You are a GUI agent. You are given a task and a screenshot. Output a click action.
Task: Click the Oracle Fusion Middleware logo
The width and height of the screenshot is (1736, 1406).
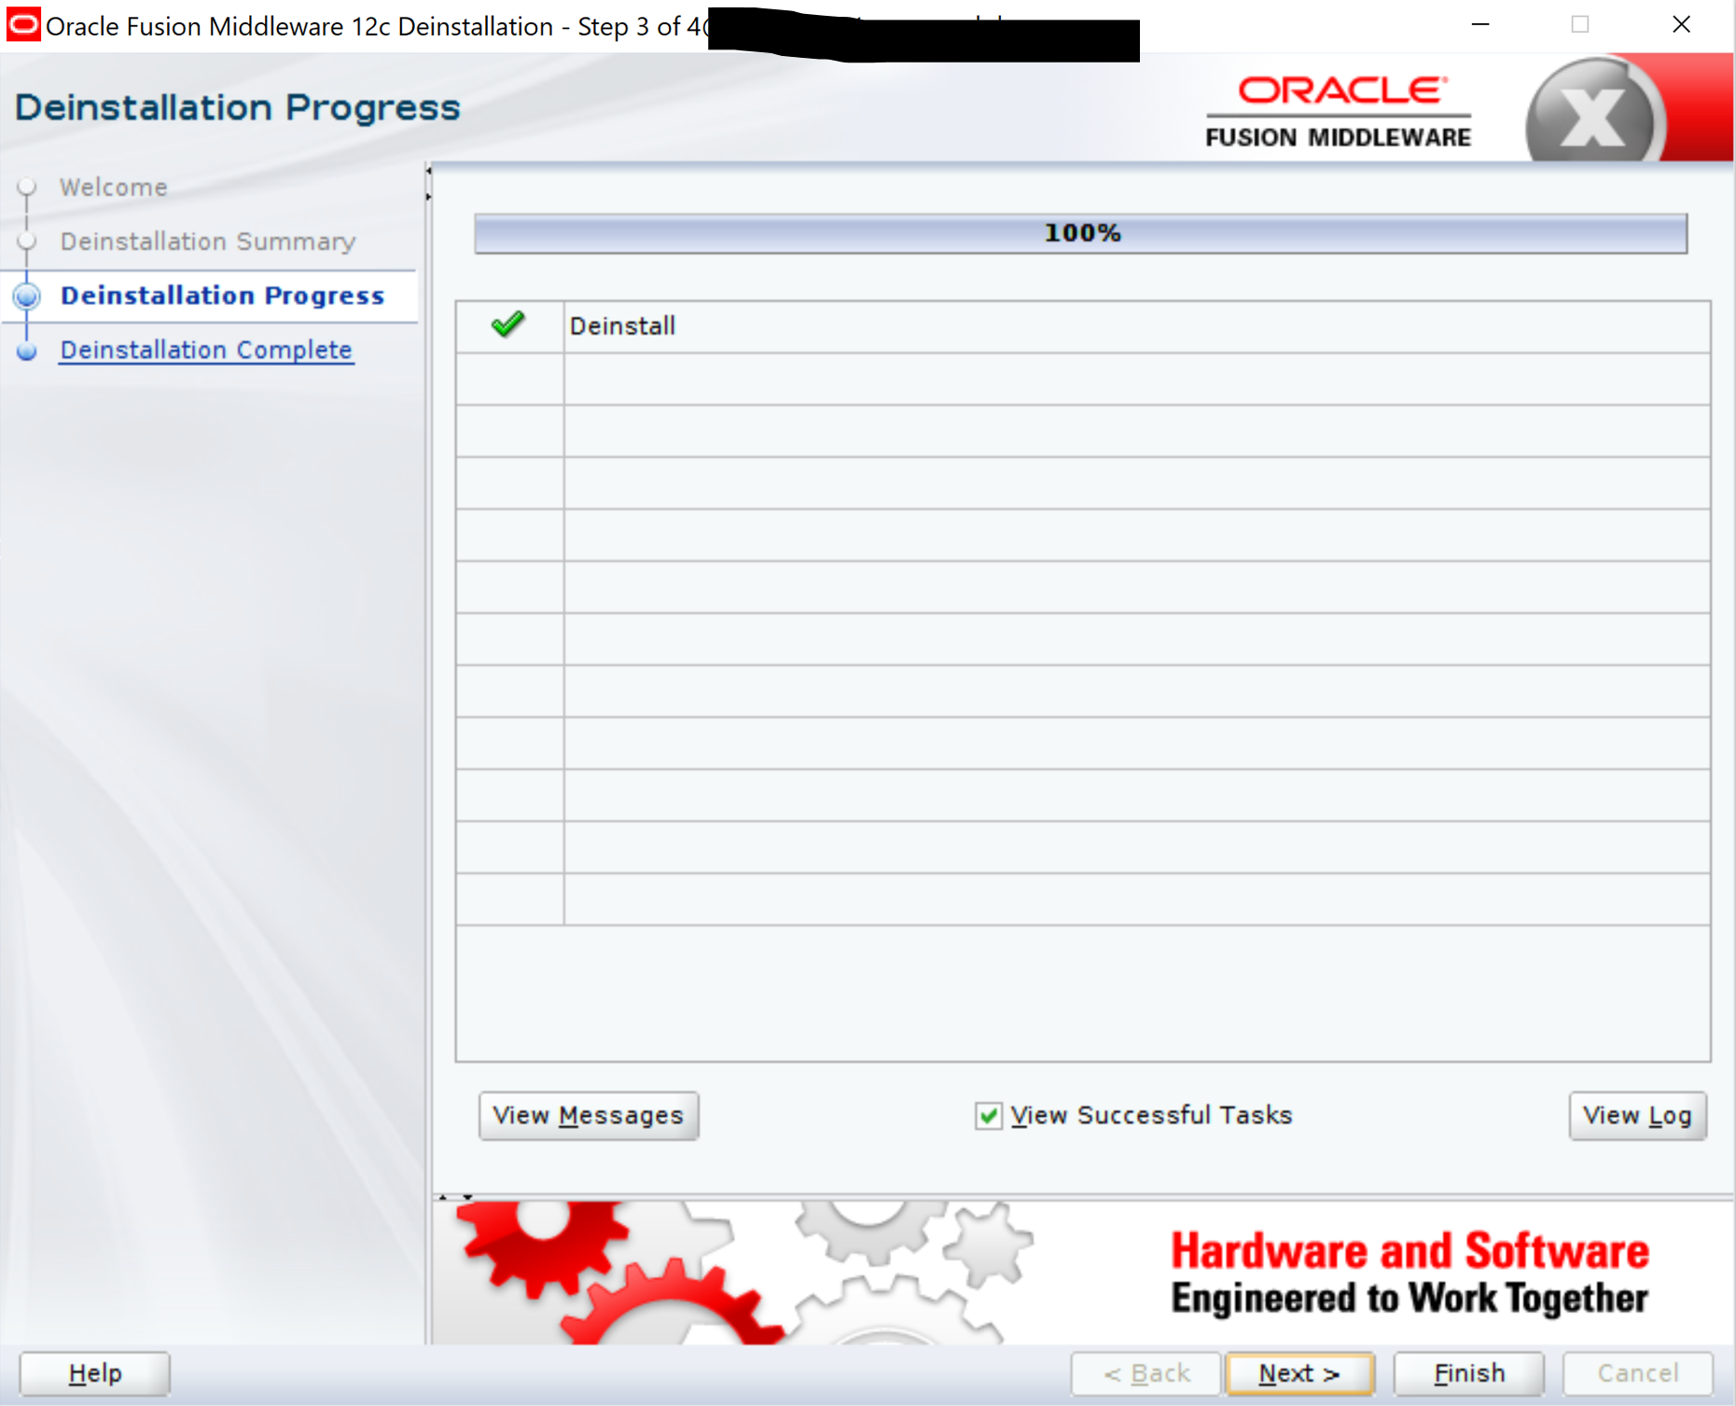[1339, 112]
